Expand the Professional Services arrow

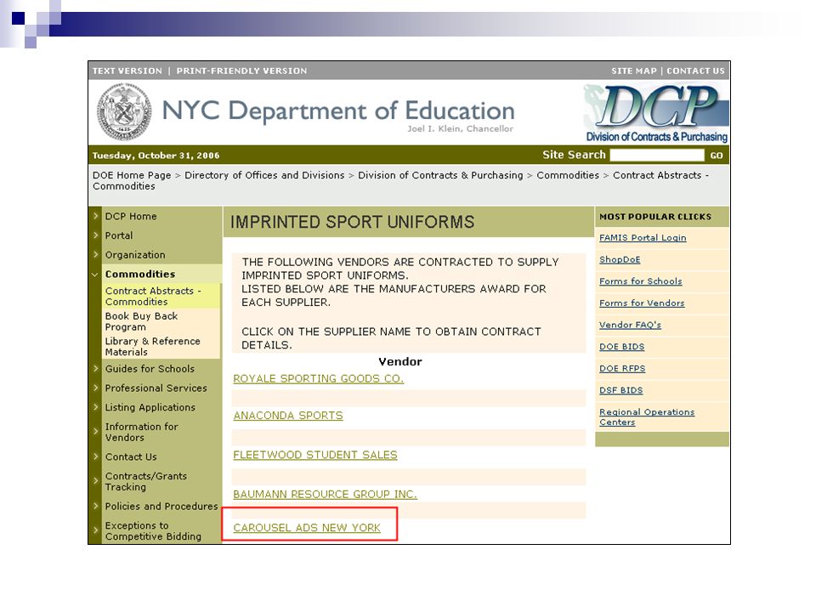point(96,388)
